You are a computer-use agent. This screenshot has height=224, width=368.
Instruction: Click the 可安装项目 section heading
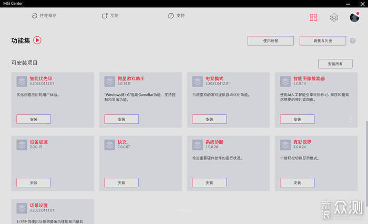click(x=24, y=63)
